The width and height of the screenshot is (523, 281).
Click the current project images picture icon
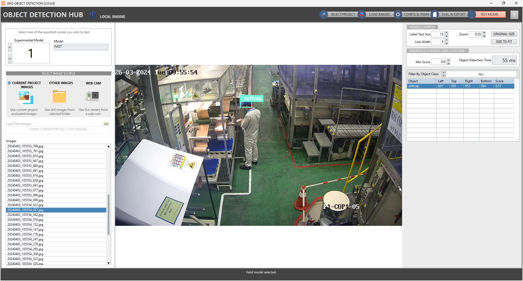(x=25, y=97)
